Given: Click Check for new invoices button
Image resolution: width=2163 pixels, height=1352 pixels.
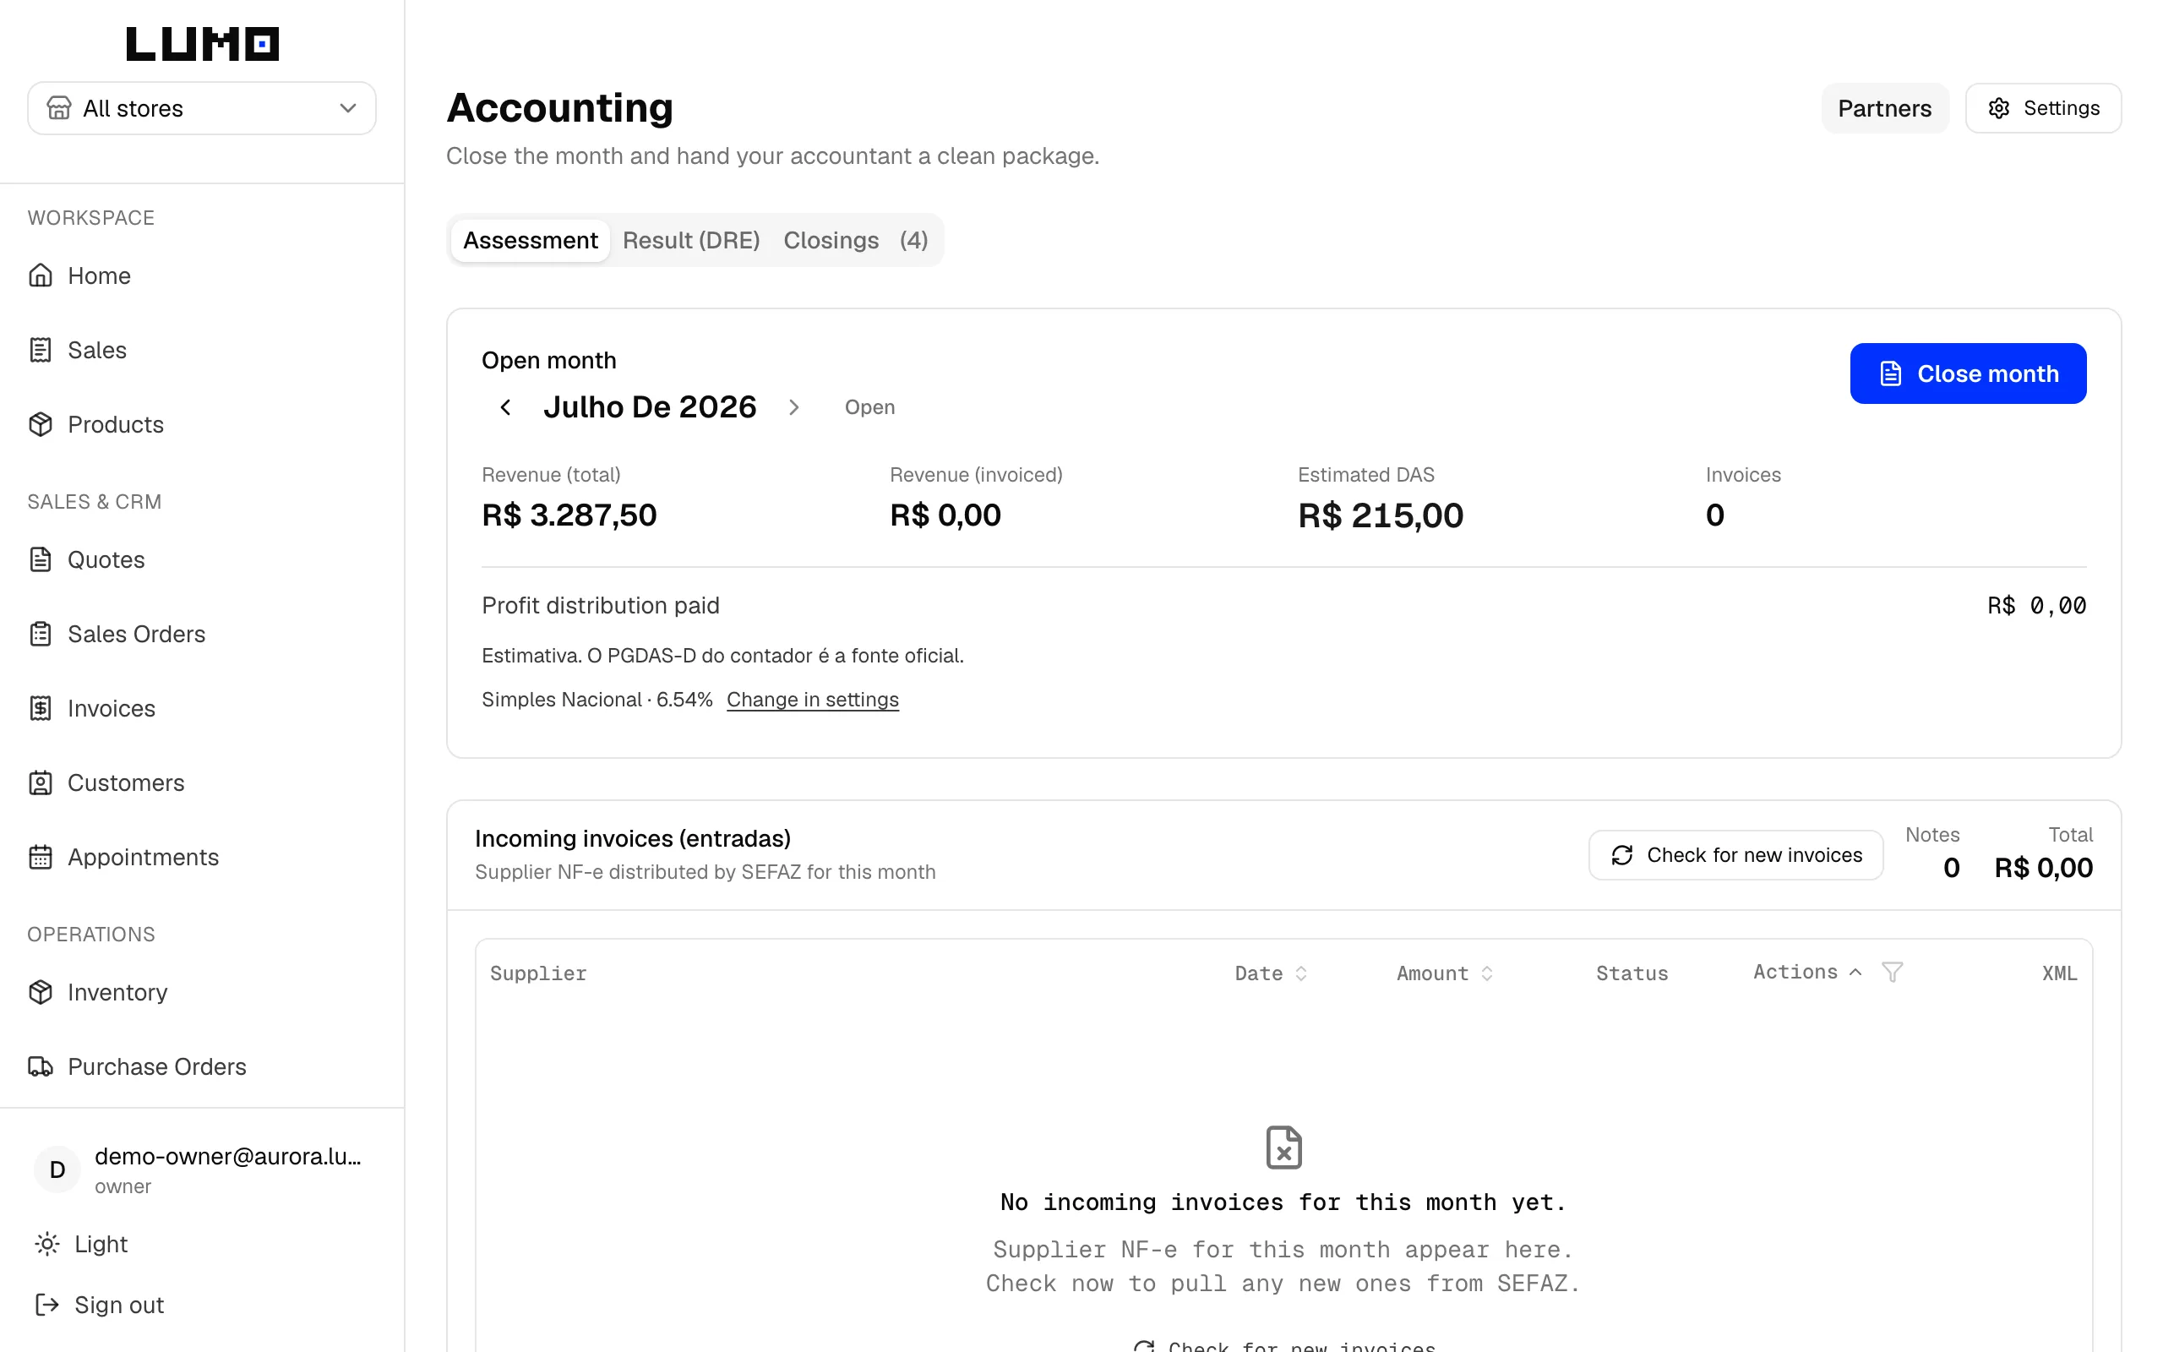Looking at the screenshot, I should (1735, 855).
